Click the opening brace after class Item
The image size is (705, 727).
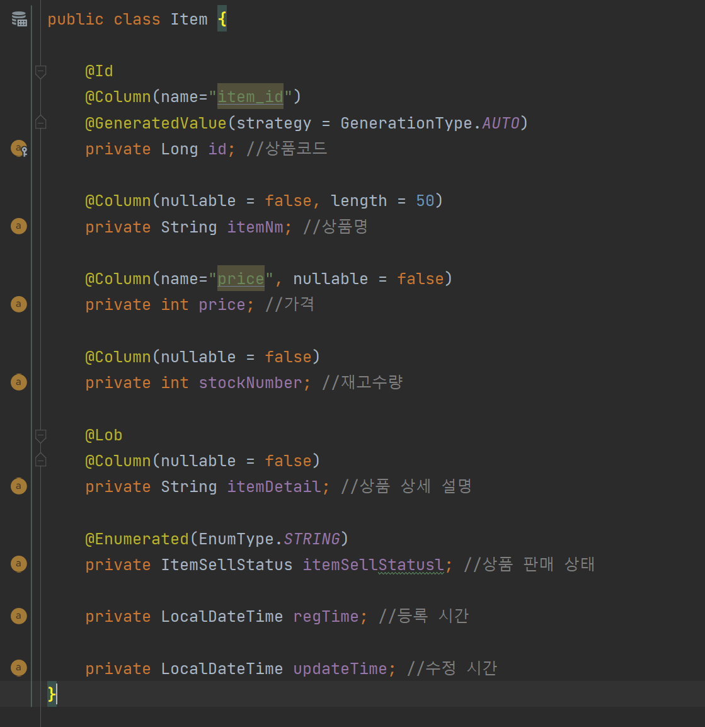click(222, 20)
